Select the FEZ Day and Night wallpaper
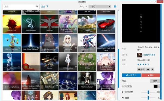Image resolution: width=164 pixels, height=101 pixels. click(12, 43)
